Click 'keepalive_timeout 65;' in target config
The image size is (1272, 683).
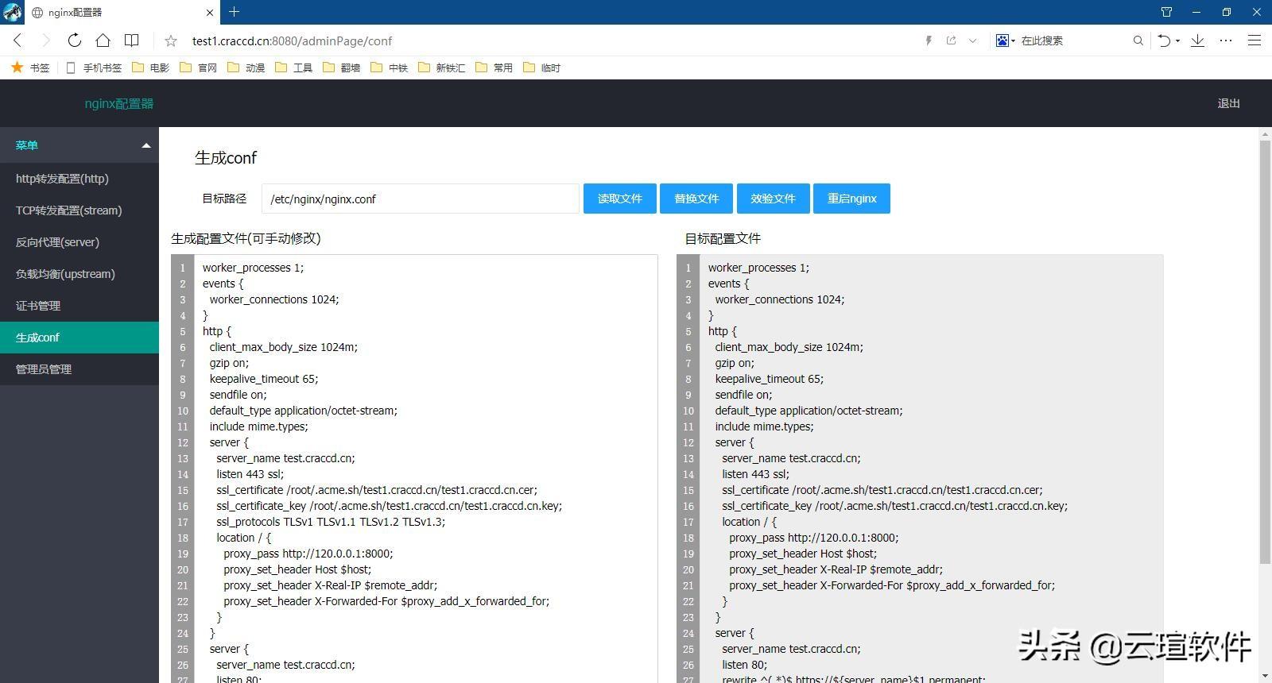coord(769,379)
